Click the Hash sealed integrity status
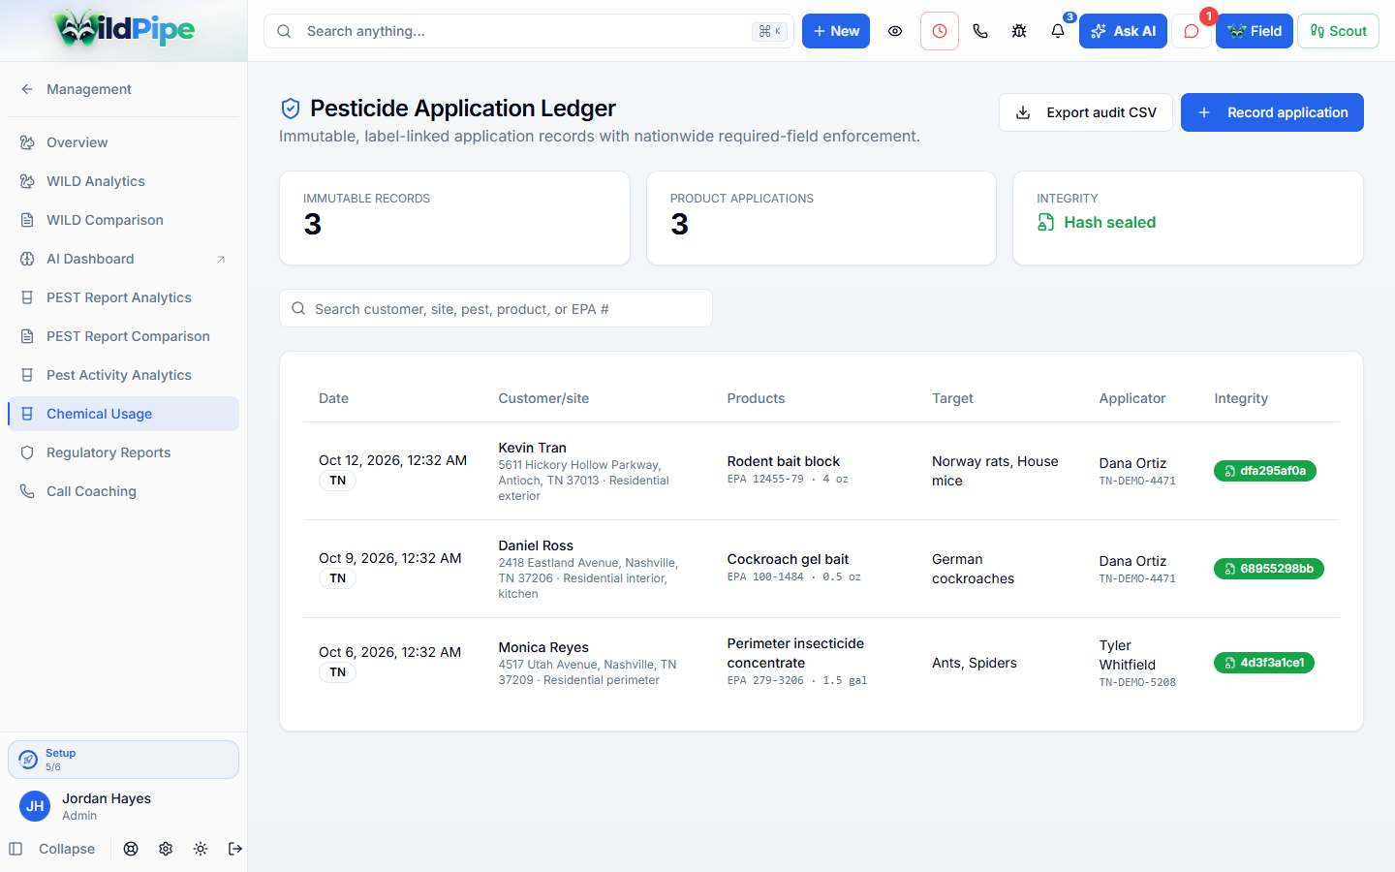The height and width of the screenshot is (872, 1395). click(x=1097, y=222)
